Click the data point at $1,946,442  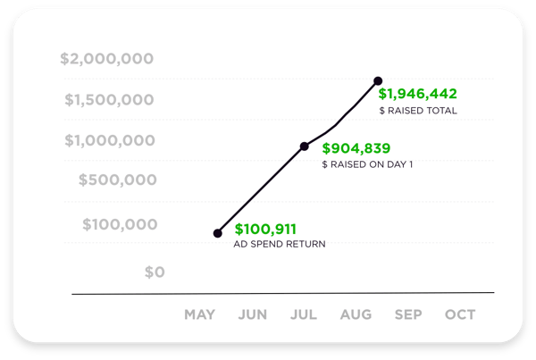click(378, 81)
